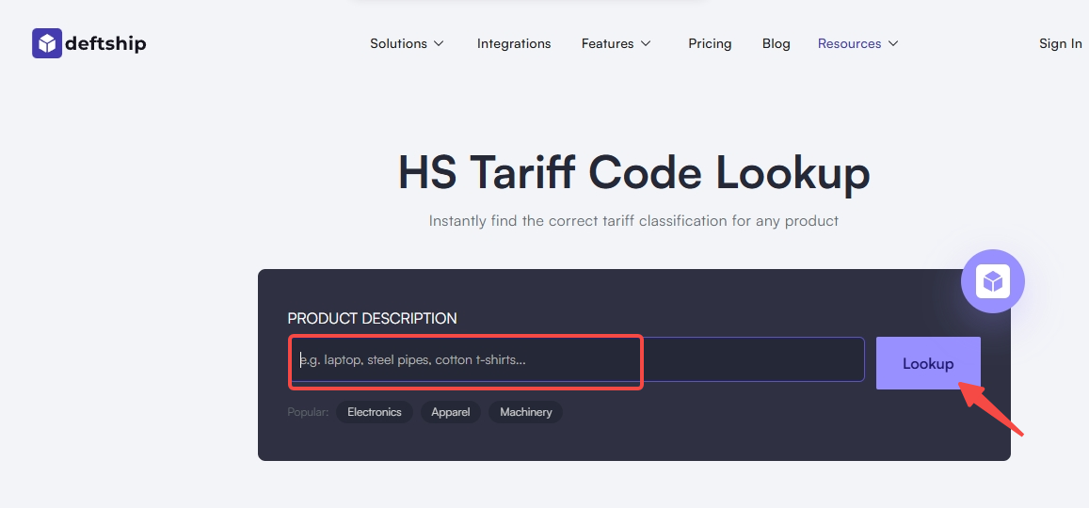Focus the product description input field
1089x508 pixels.
click(x=575, y=360)
